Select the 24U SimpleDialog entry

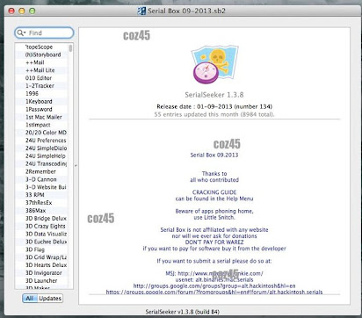[x=41, y=148]
